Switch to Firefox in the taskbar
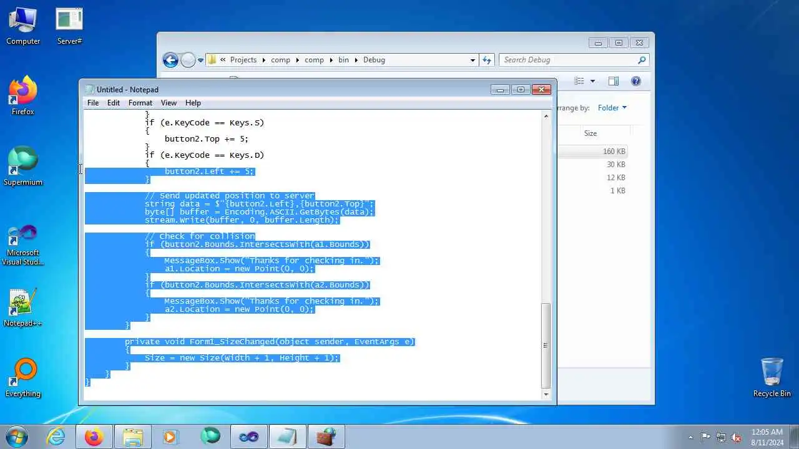This screenshot has height=449, width=799. [94, 437]
